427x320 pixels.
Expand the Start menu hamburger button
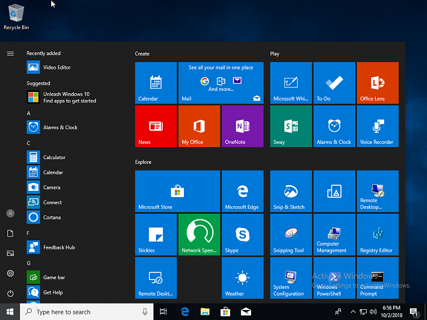point(10,53)
